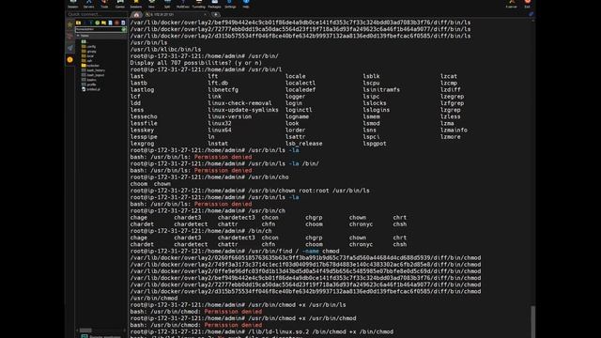Close the 172.31.27.121 session tab
This screenshot has height=338, width=601.
click(205, 15)
